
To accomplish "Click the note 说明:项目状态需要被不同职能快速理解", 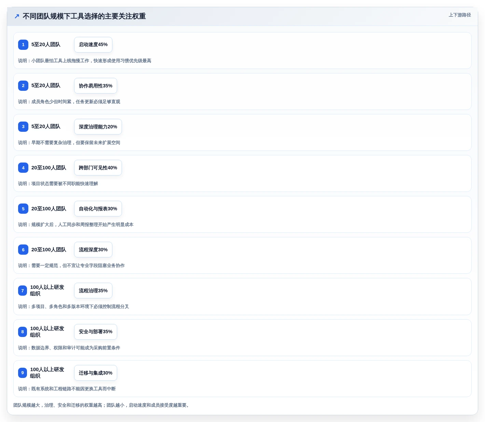I will click(58, 184).
